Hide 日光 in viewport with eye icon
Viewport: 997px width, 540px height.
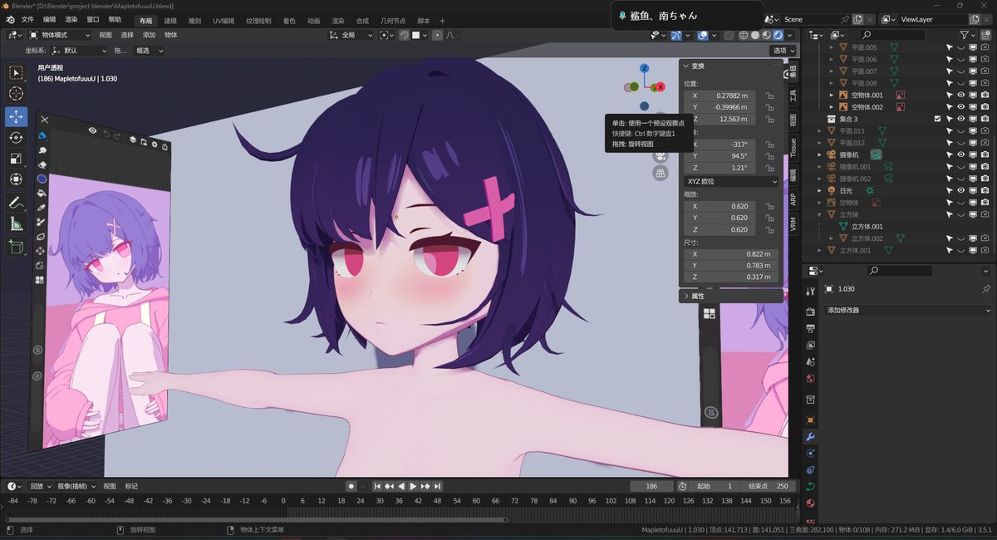pos(960,190)
